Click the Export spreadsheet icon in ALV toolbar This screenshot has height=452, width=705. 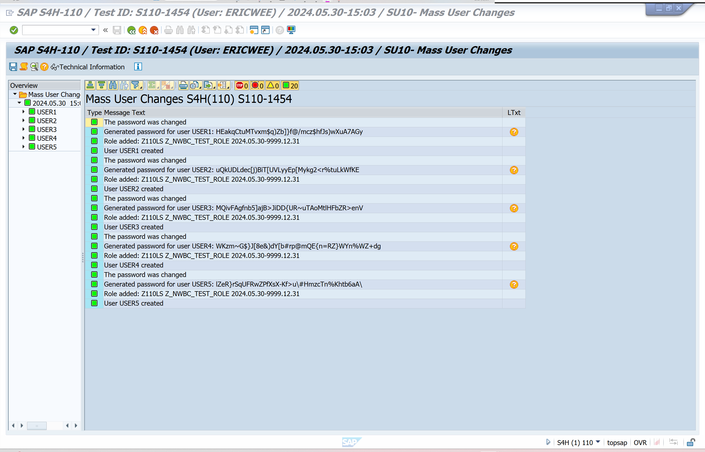(209, 86)
